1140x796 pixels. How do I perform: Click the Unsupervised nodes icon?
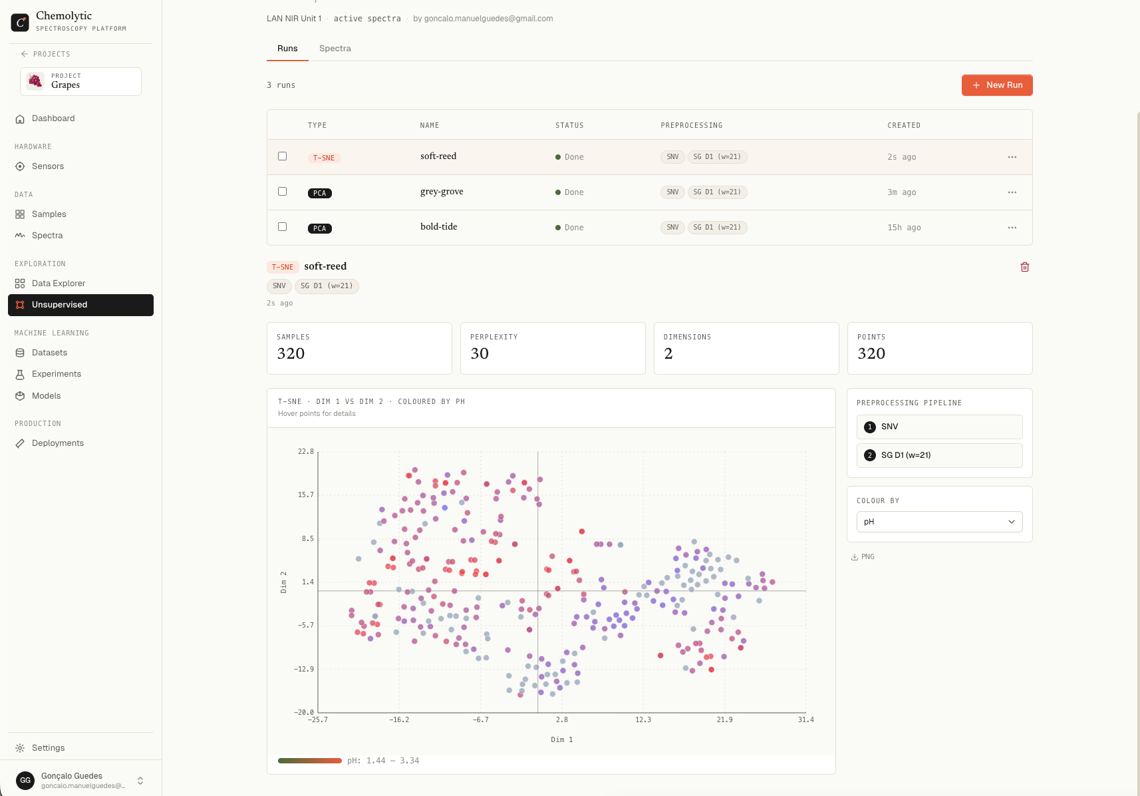pyautogui.click(x=20, y=305)
